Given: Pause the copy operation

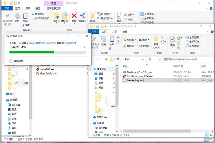Looking at the screenshot, I should click(x=75, y=47).
